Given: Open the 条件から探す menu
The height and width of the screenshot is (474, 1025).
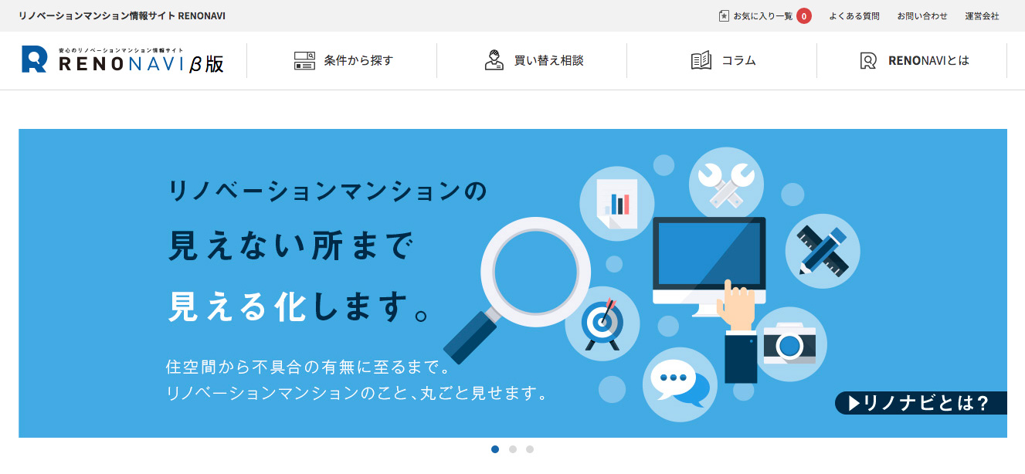Looking at the screenshot, I should tap(358, 60).
